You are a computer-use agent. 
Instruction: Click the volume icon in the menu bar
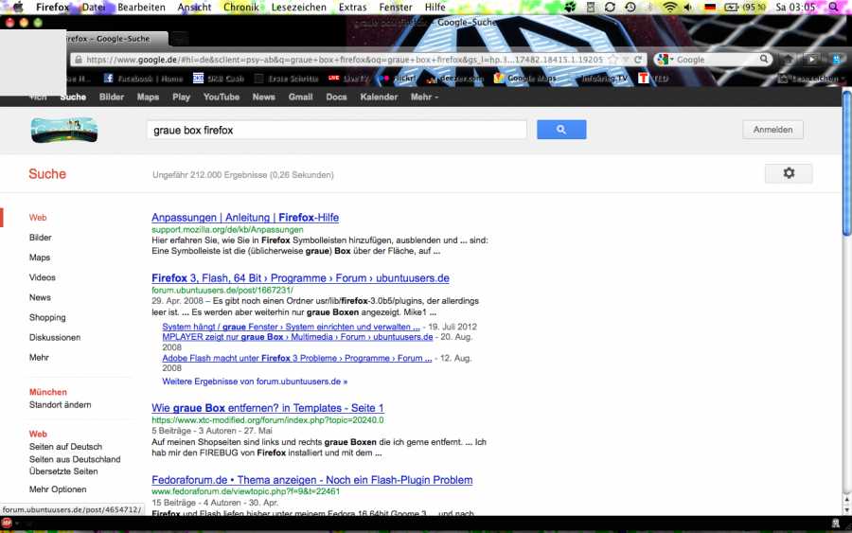click(688, 7)
